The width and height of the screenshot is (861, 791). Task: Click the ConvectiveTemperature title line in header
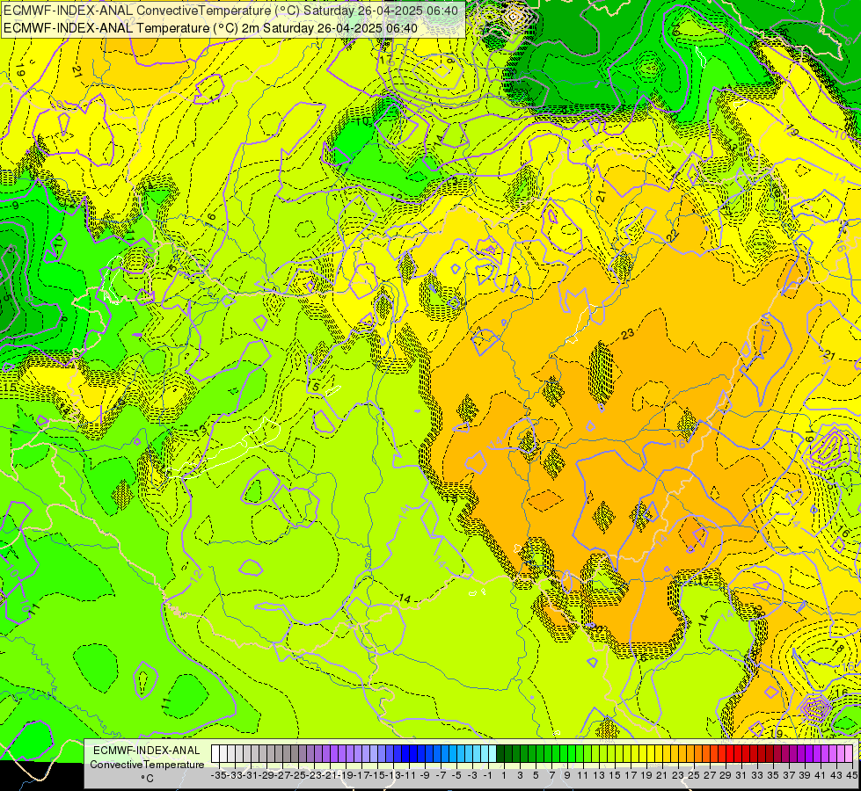pos(231,11)
